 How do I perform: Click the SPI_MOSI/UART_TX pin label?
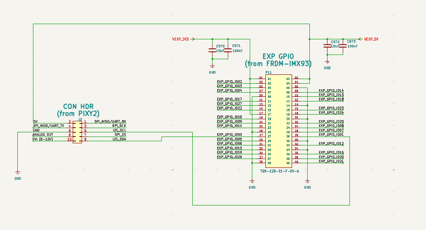coord(49,126)
